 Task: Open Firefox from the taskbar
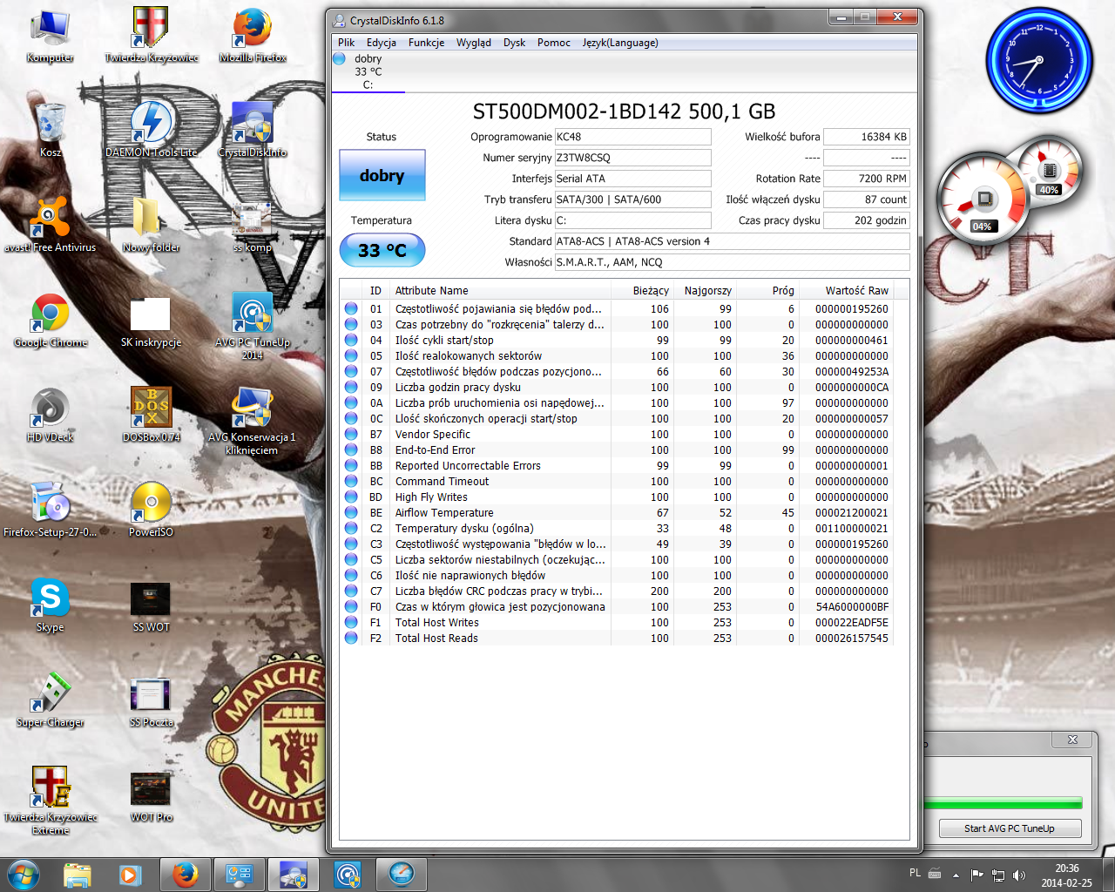tap(185, 874)
